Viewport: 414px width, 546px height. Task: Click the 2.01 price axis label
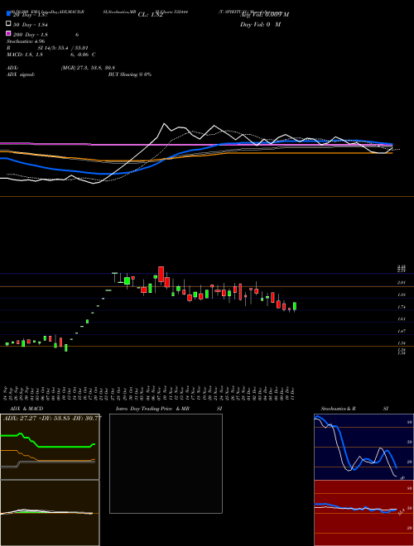point(402,283)
